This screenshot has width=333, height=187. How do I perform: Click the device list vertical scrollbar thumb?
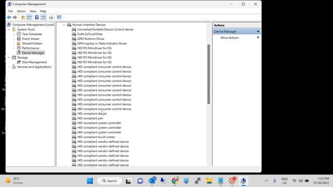pos(209,74)
